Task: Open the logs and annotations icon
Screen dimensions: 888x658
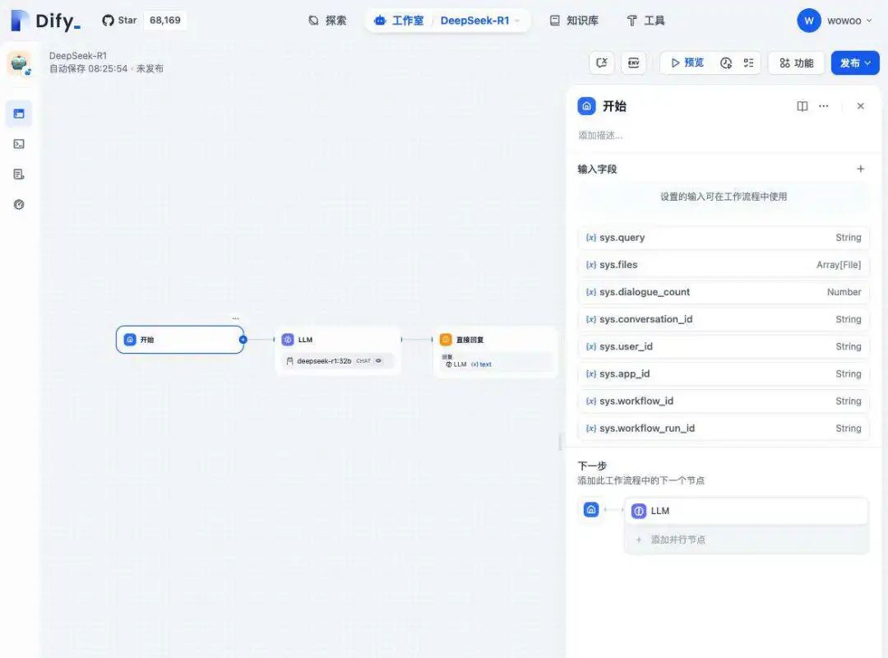Action: click(x=19, y=174)
